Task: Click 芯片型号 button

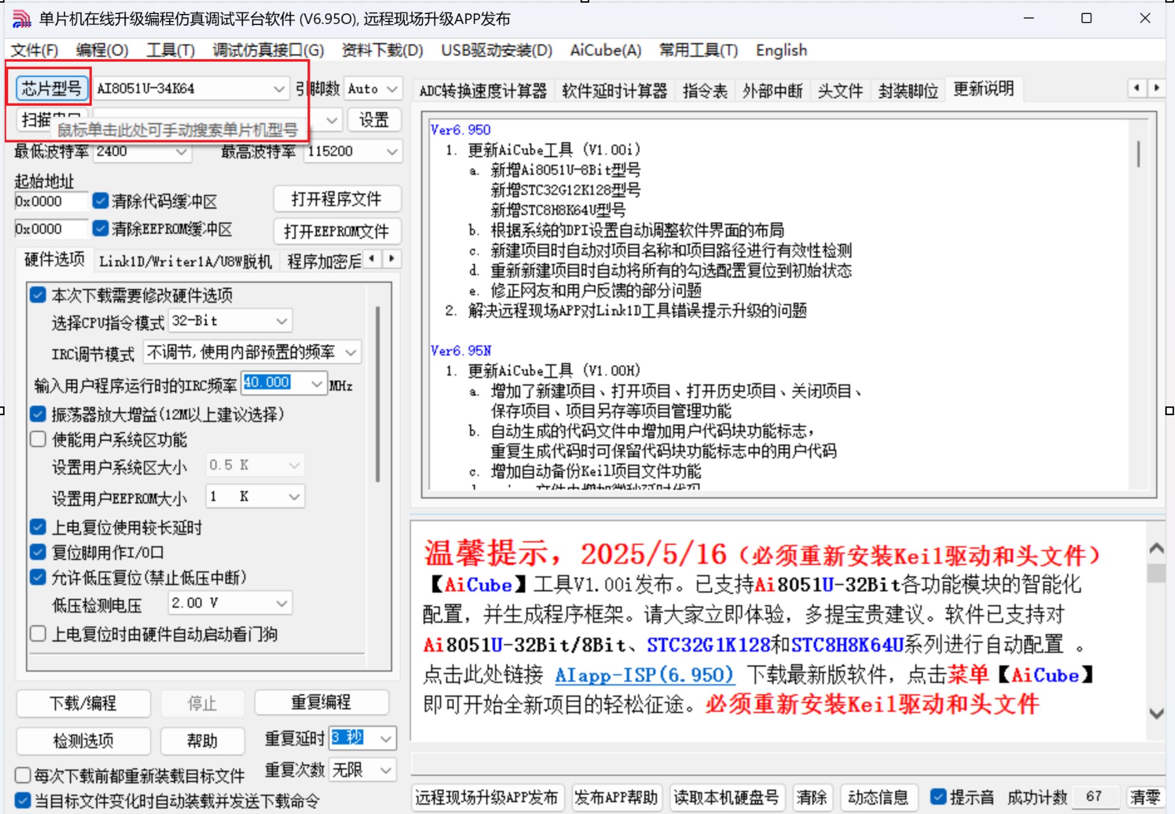Action: coord(52,89)
